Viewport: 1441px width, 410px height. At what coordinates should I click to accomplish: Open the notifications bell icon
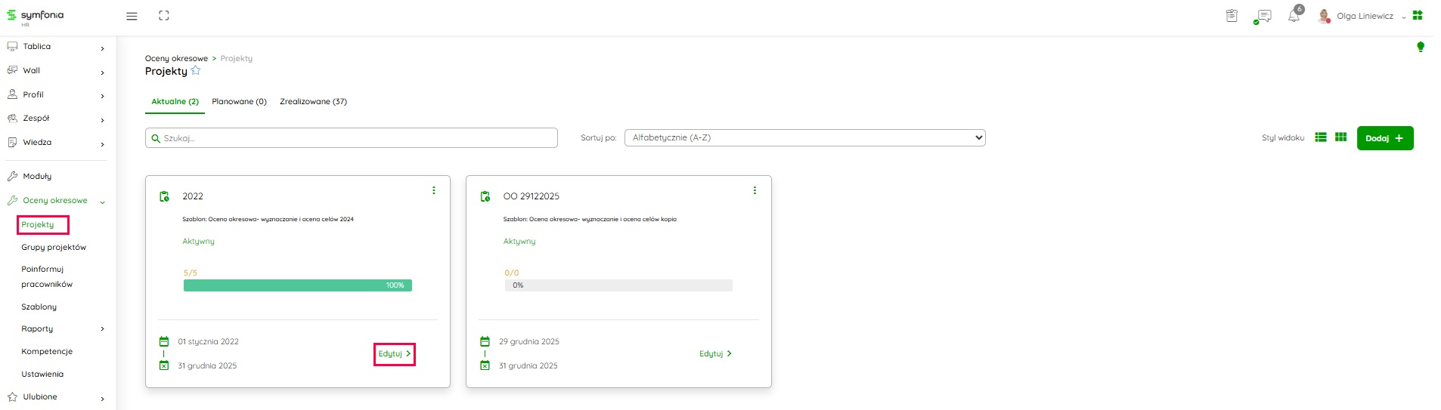(1294, 16)
